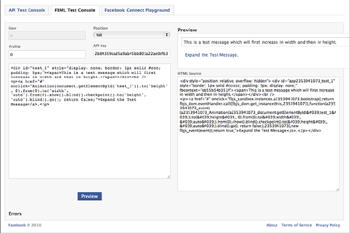Click the disabled User input field

click(47, 36)
